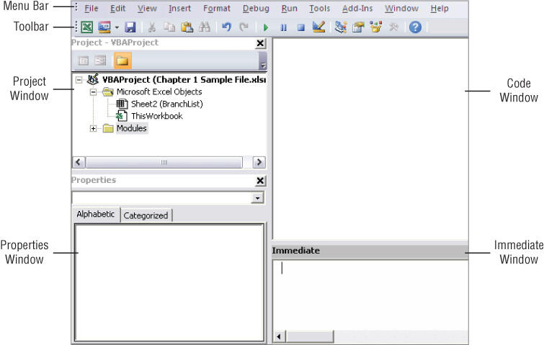
Task: Select ThisWorkbook in project tree
Action: tap(157, 116)
